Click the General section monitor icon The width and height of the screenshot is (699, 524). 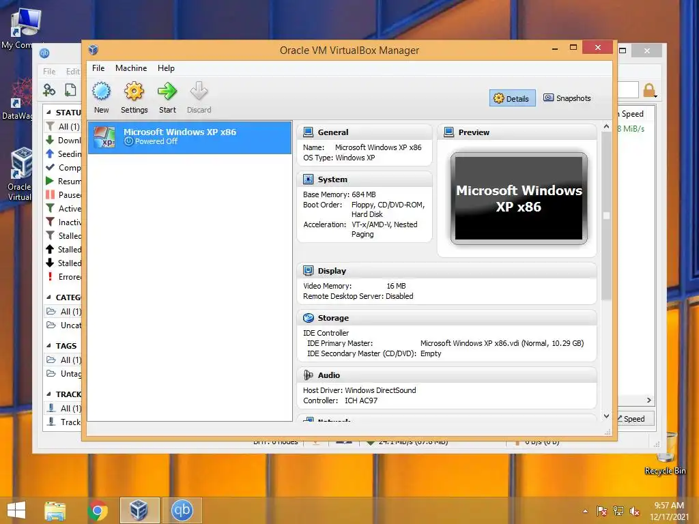coord(308,132)
